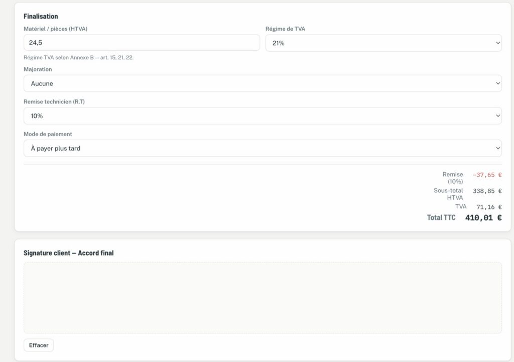Click the Remise technicien (R.T) label

coord(54,101)
